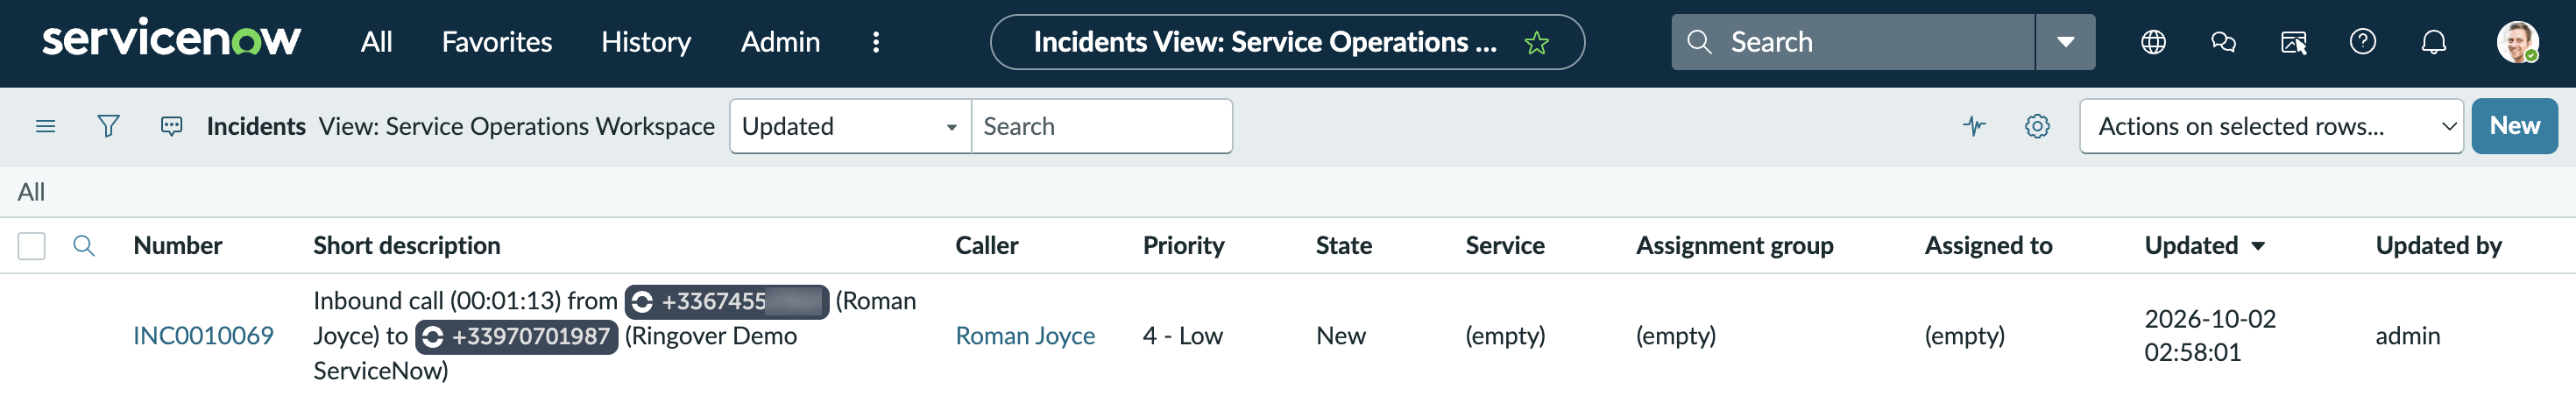Open the activity stream chat icon
This screenshot has height=396, width=2576.
[x=172, y=126]
